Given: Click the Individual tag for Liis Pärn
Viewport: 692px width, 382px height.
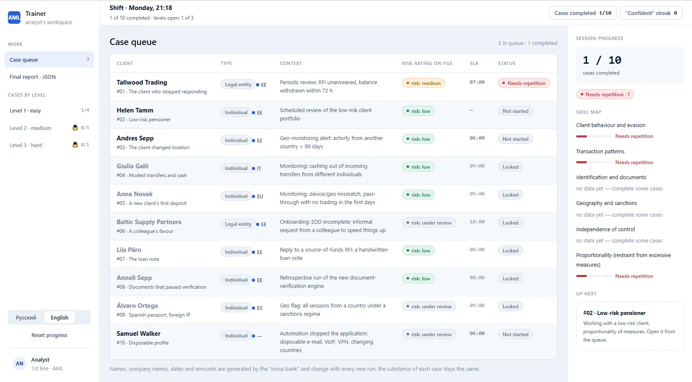Looking at the screenshot, I should pyautogui.click(x=236, y=252).
